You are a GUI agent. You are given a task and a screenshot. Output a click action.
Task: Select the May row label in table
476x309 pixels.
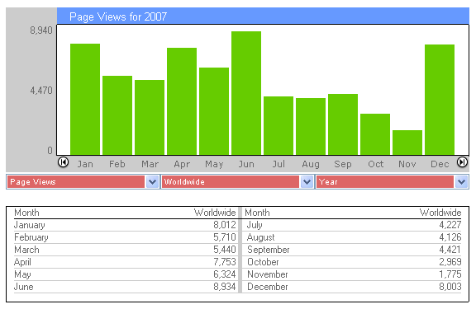[x=23, y=274]
